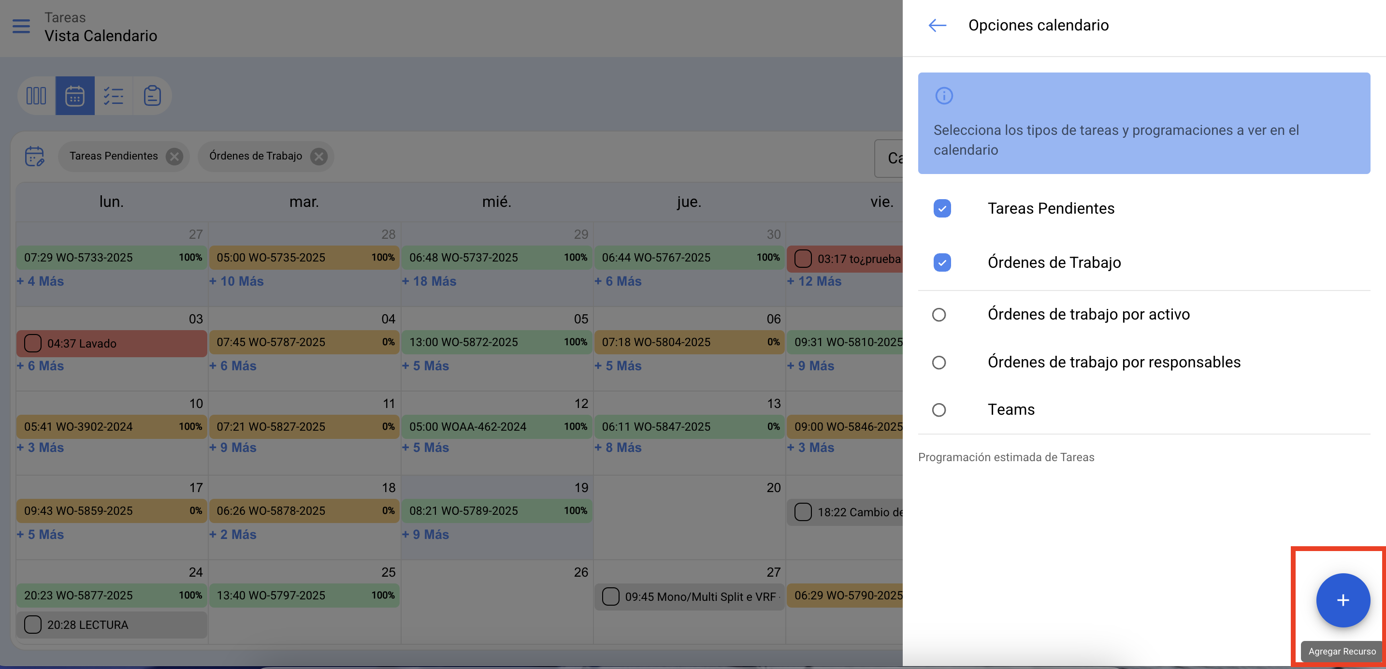Select the calendar view icon
The width and height of the screenshot is (1386, 669).
(75, 96)
